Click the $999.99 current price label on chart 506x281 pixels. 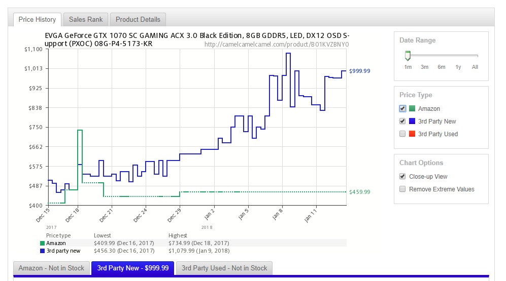359,71
